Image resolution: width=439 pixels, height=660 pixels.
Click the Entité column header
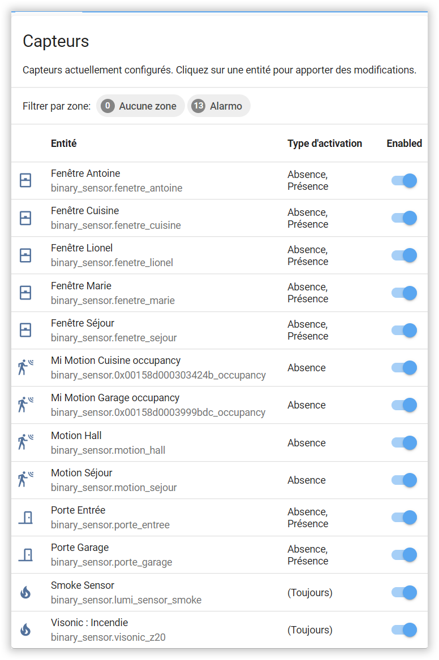pos(63,144)
